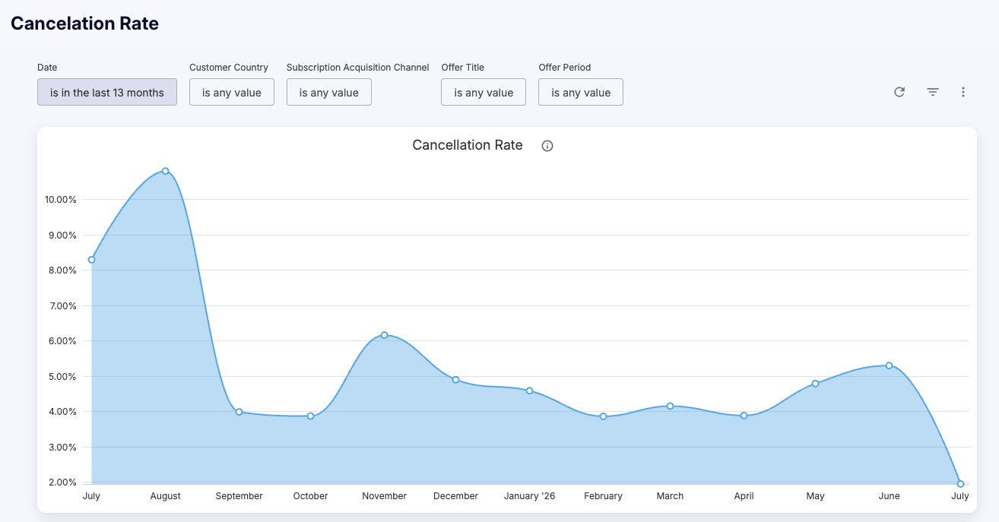Select the December data point on chart
Screen dimensions: 999x522
coord(455,380)
